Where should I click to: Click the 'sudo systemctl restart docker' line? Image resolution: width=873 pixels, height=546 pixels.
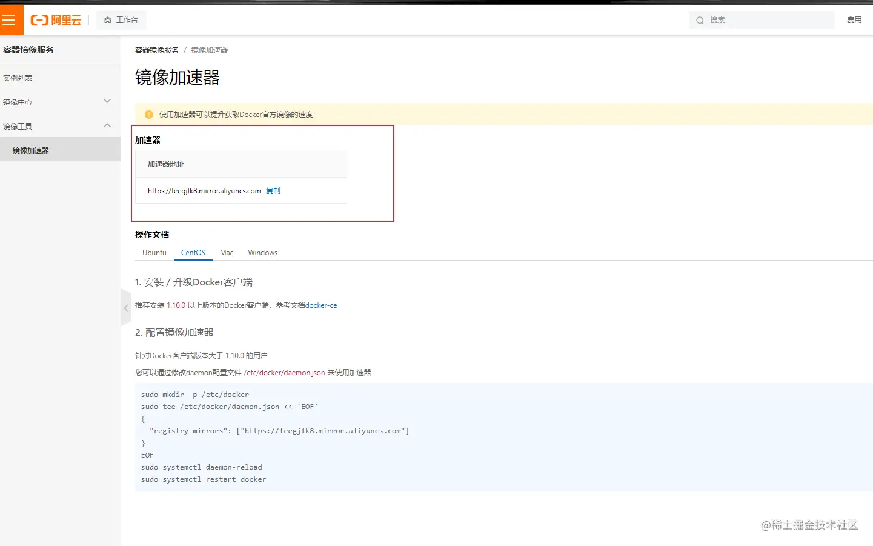coord(204,479)
